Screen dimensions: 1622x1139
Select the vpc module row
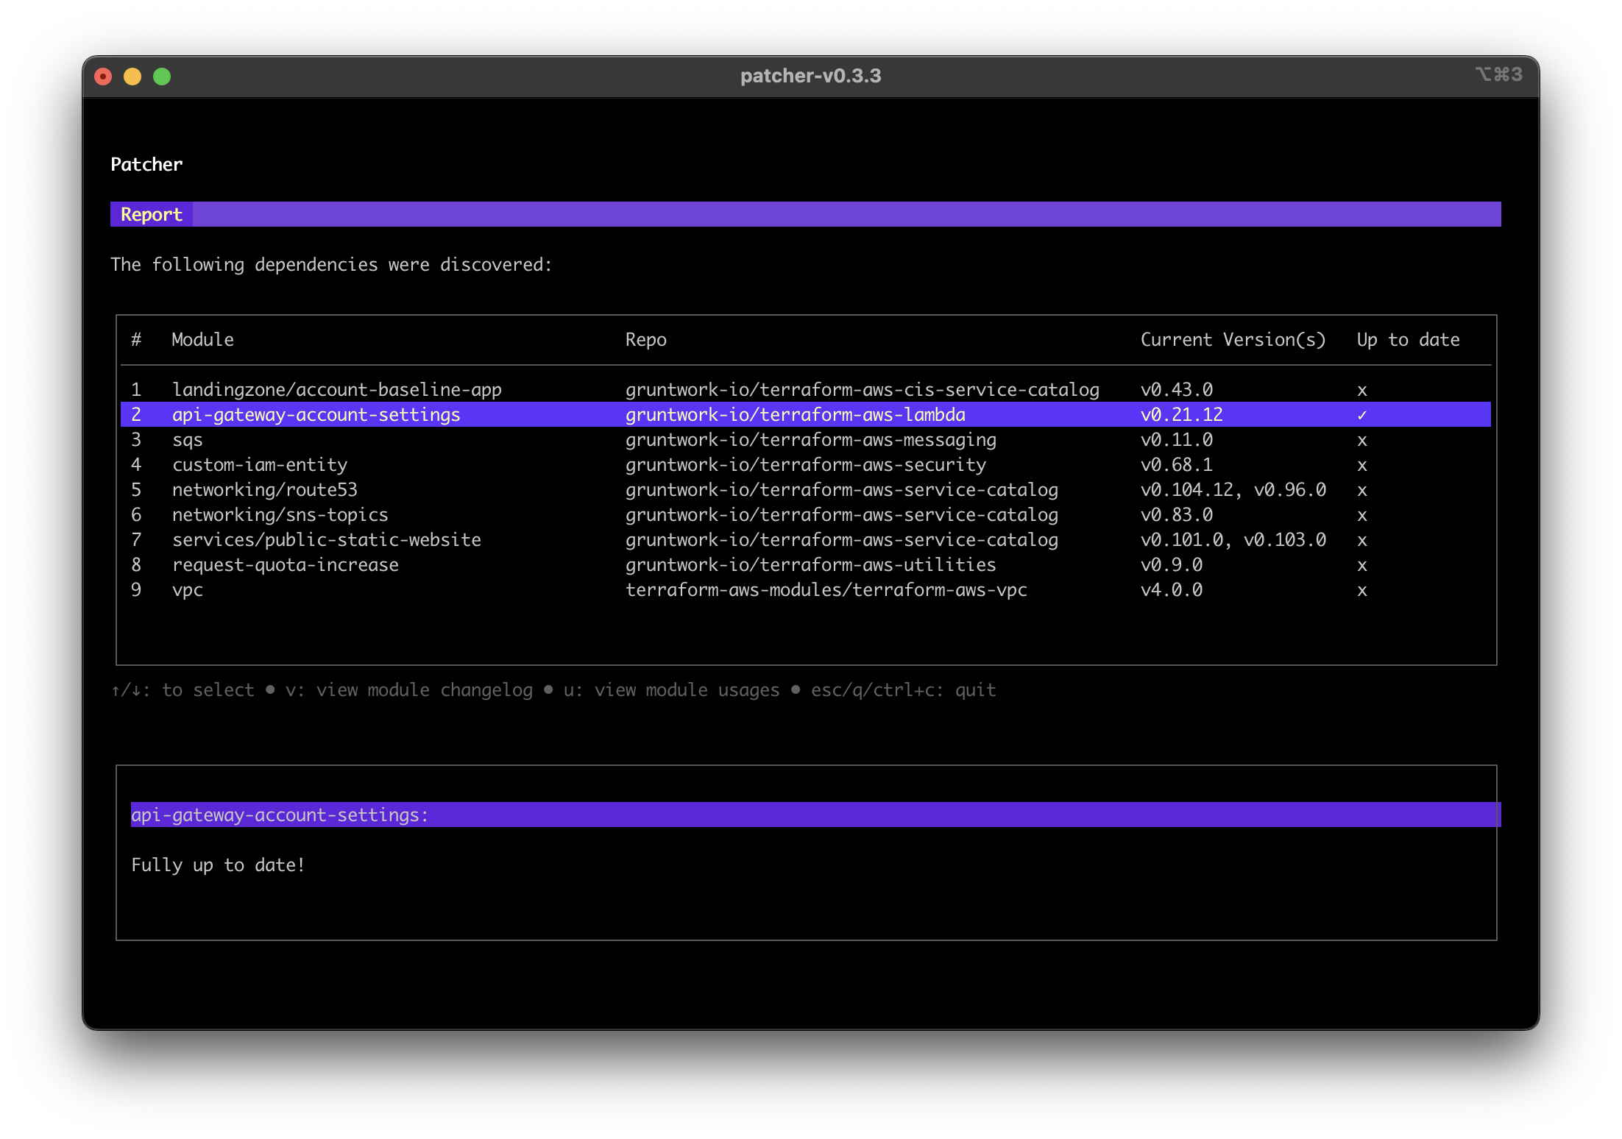(806, 589)
